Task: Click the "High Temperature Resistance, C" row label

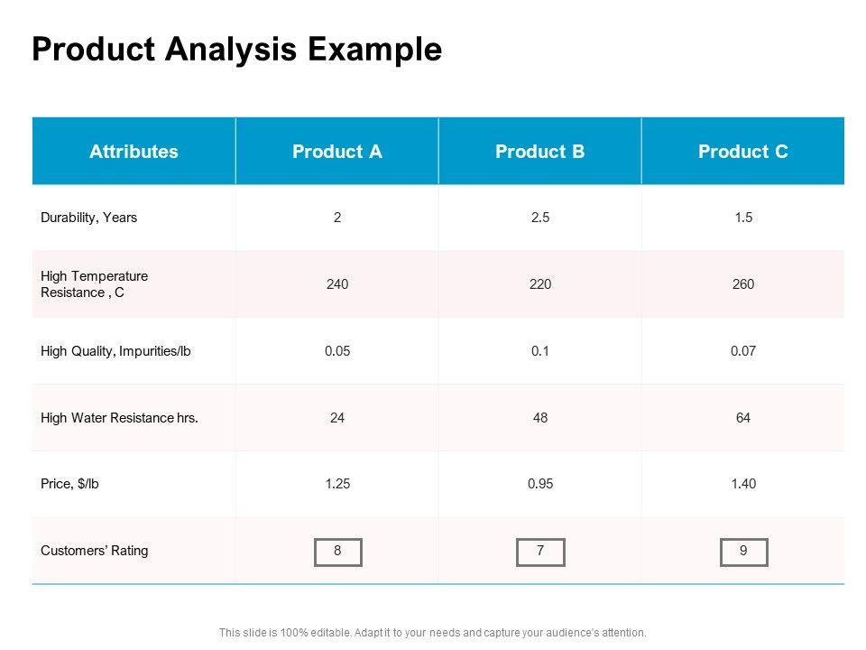Action: pos(95,284)
